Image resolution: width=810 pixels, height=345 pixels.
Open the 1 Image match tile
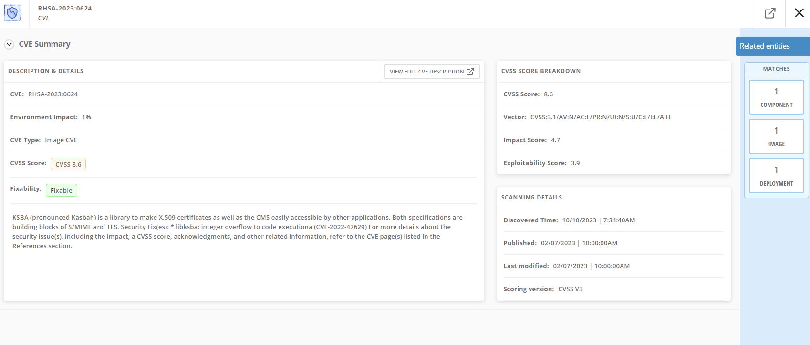tap(776, 136)
